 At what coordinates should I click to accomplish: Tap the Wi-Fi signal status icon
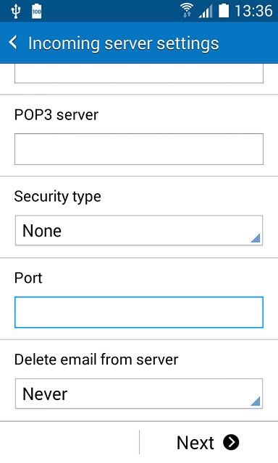[x=187, y=11]
